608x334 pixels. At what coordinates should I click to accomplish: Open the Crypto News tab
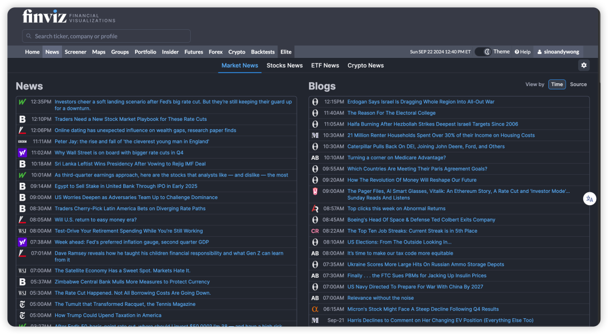[366, 65]
